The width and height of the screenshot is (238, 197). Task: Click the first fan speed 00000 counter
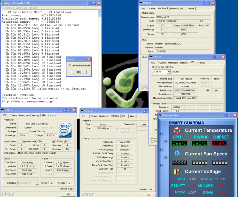tap(179, 163)
